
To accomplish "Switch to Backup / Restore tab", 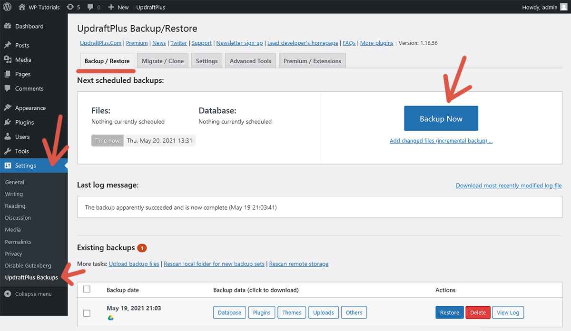I will tap(107, 61).
